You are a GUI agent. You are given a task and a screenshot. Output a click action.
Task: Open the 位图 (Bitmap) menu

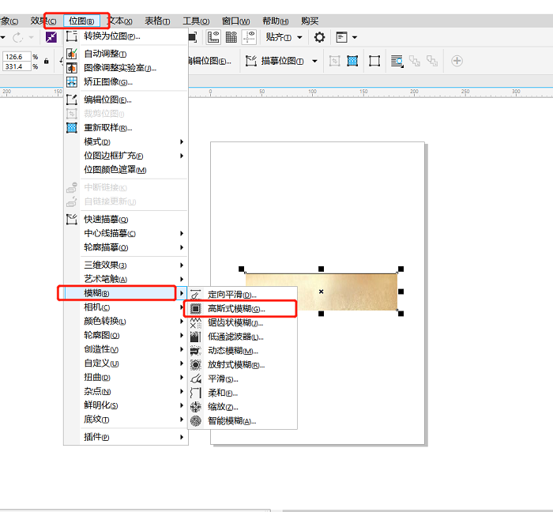coord(81,21)
